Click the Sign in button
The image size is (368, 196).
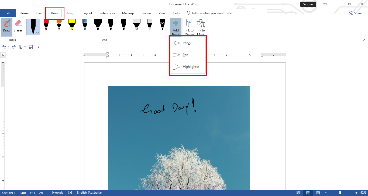[308, 4]
